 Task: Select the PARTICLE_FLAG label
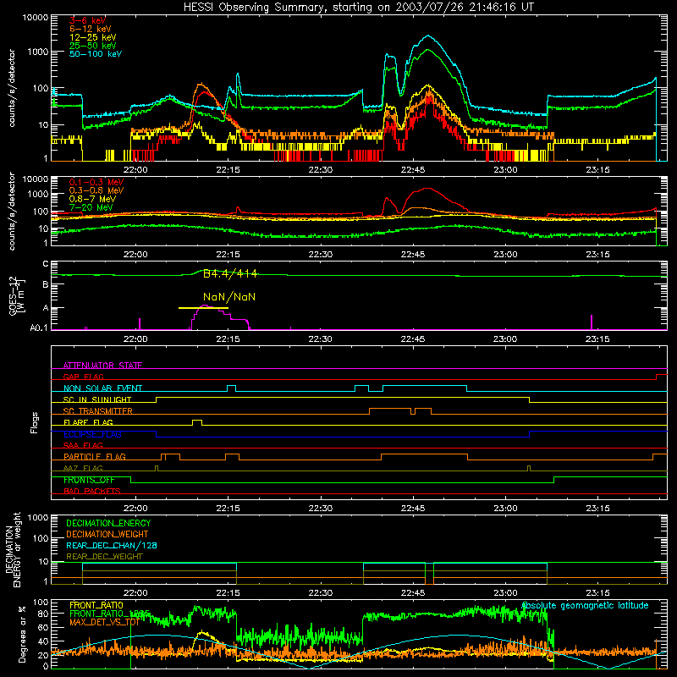click(95, 457)
